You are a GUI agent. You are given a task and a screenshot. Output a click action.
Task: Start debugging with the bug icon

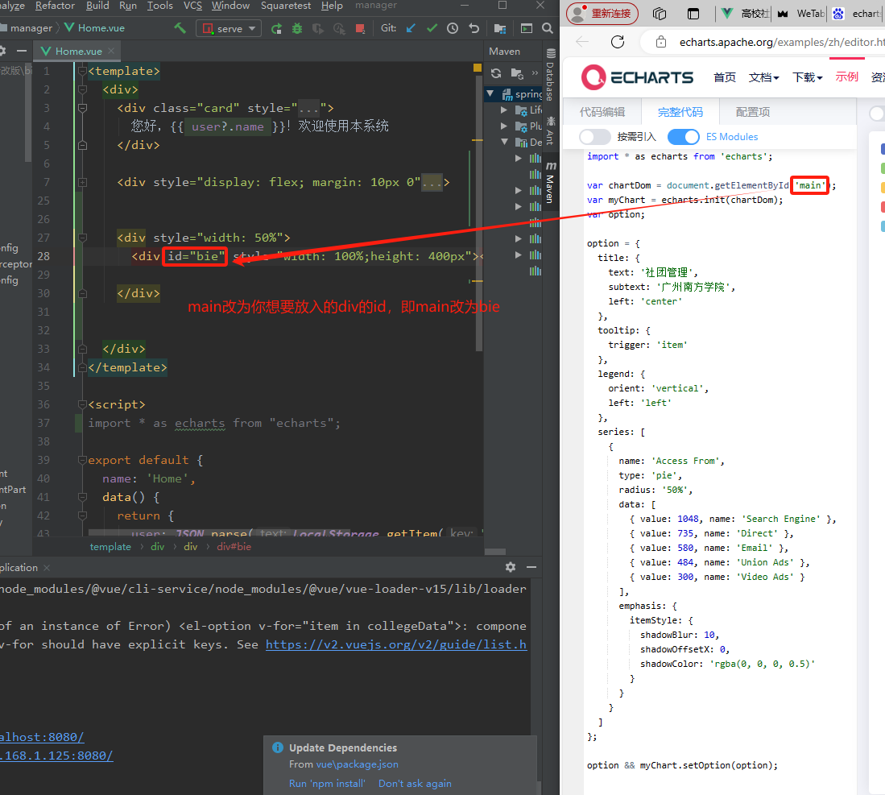[297, 27]
